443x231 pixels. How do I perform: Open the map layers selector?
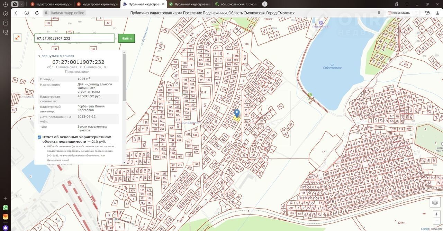[435, 203]
